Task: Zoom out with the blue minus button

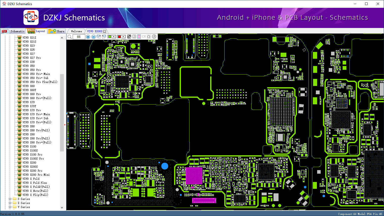Action: pyautogui.click(x=93, y=37)
